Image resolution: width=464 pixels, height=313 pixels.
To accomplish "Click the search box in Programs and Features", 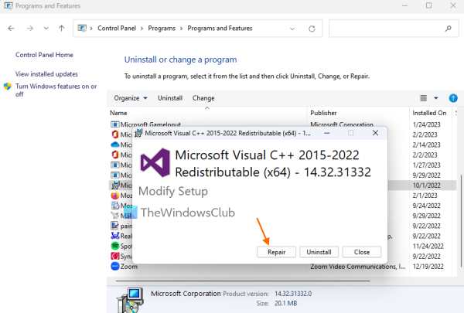I will click(394, 29).
